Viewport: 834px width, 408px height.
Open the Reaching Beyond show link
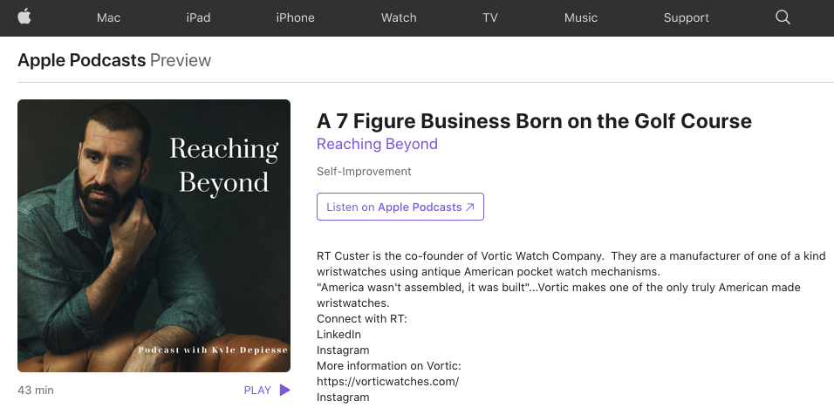point(377,144)
